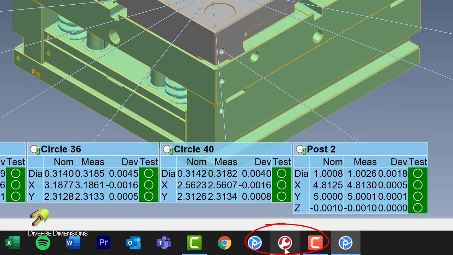Click the Meas header in Circle 40
453x255 pixels.
pos(226,162)
